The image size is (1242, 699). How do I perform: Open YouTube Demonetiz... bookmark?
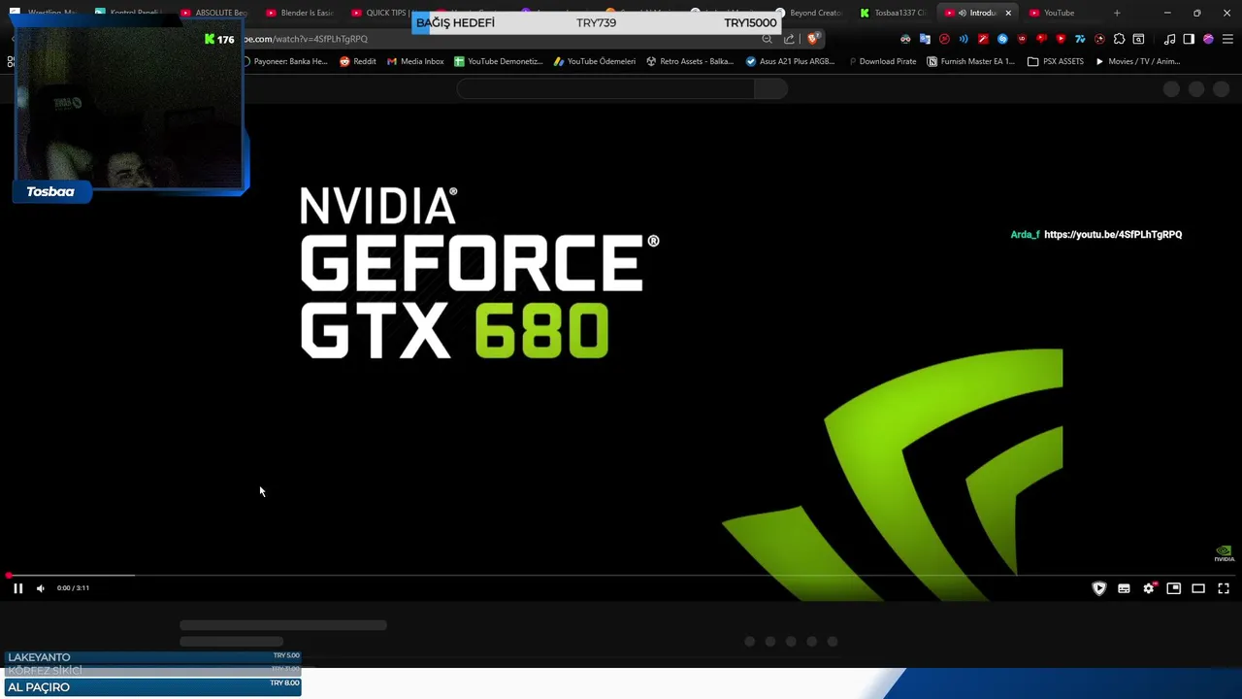coord(498,61)
